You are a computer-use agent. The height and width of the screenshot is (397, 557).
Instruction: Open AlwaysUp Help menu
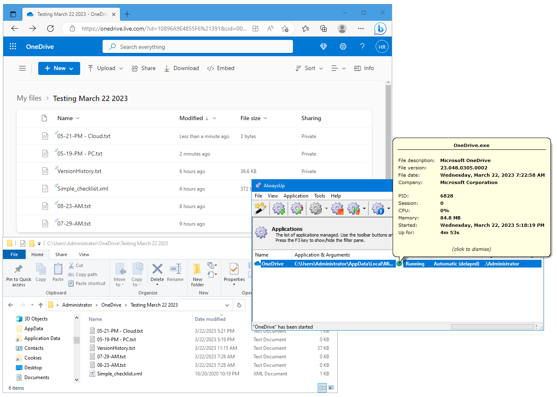point(336,196)
